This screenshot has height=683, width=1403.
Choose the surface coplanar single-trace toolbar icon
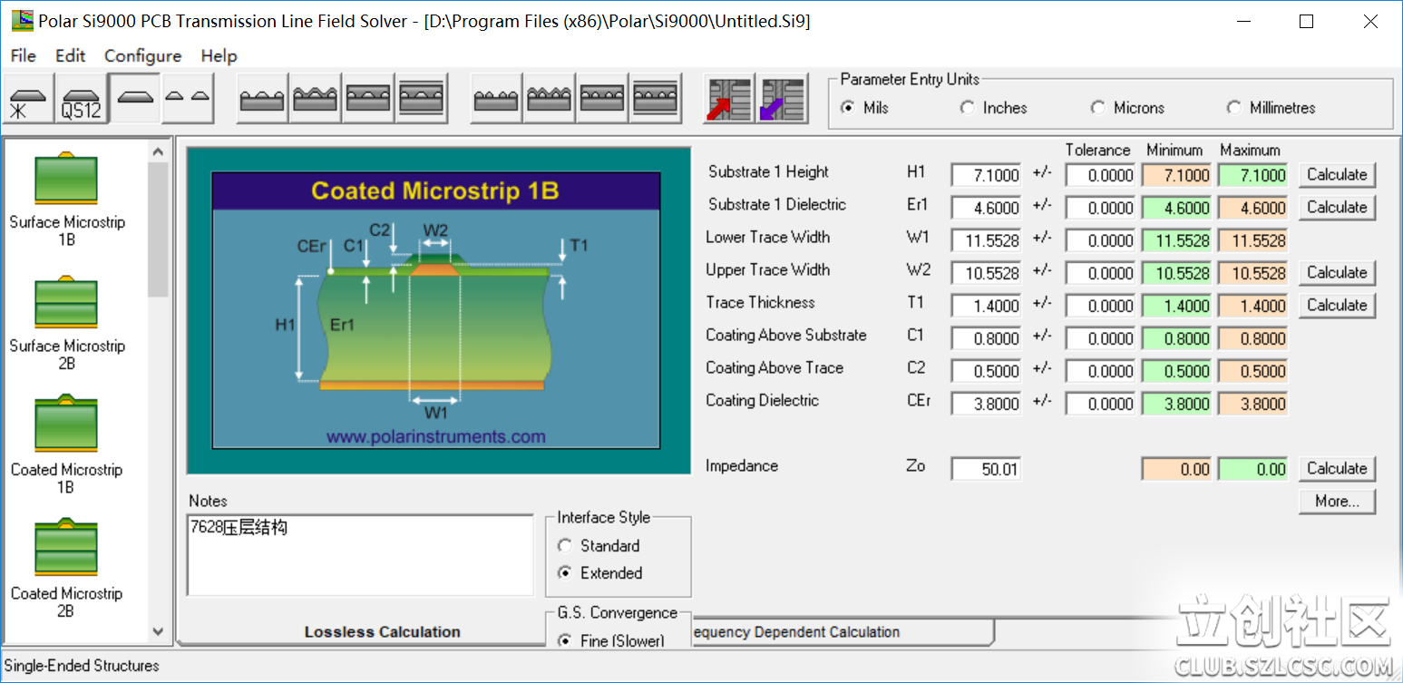click(262, 98)
